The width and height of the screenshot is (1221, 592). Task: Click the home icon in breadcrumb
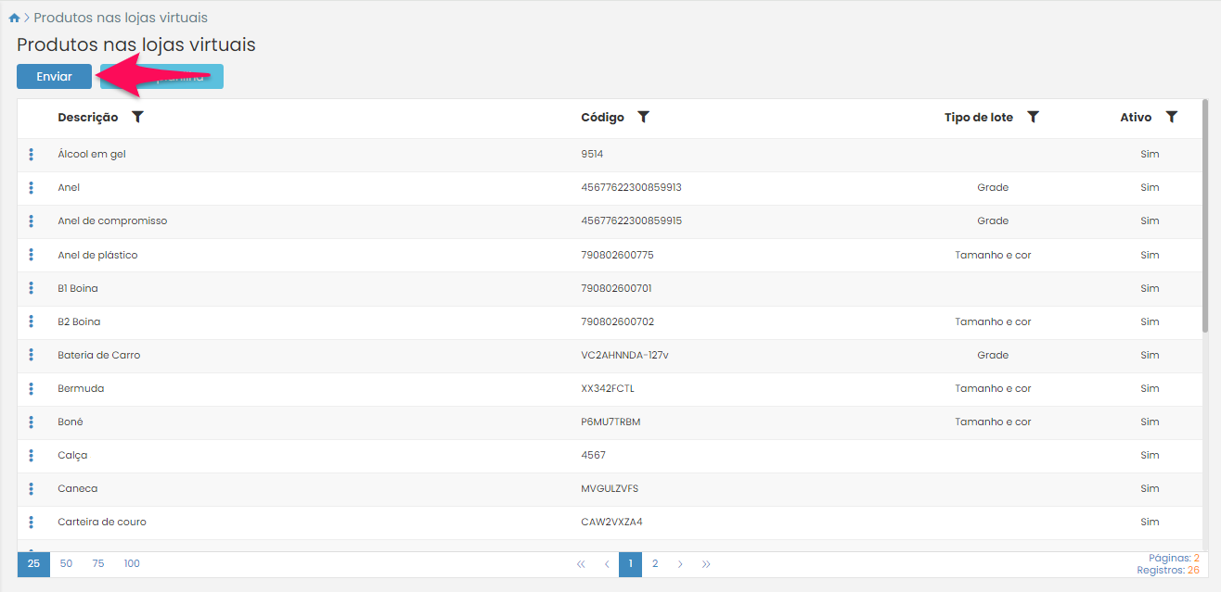pos(14,19)
